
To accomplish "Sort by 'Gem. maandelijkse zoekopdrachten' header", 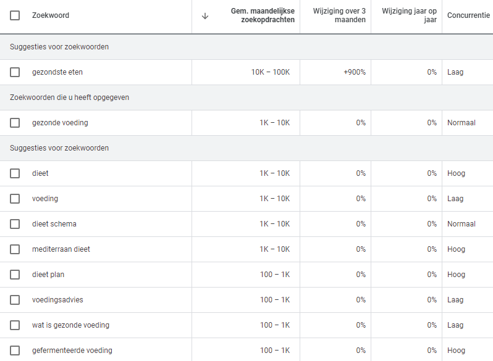I will 263,15.
